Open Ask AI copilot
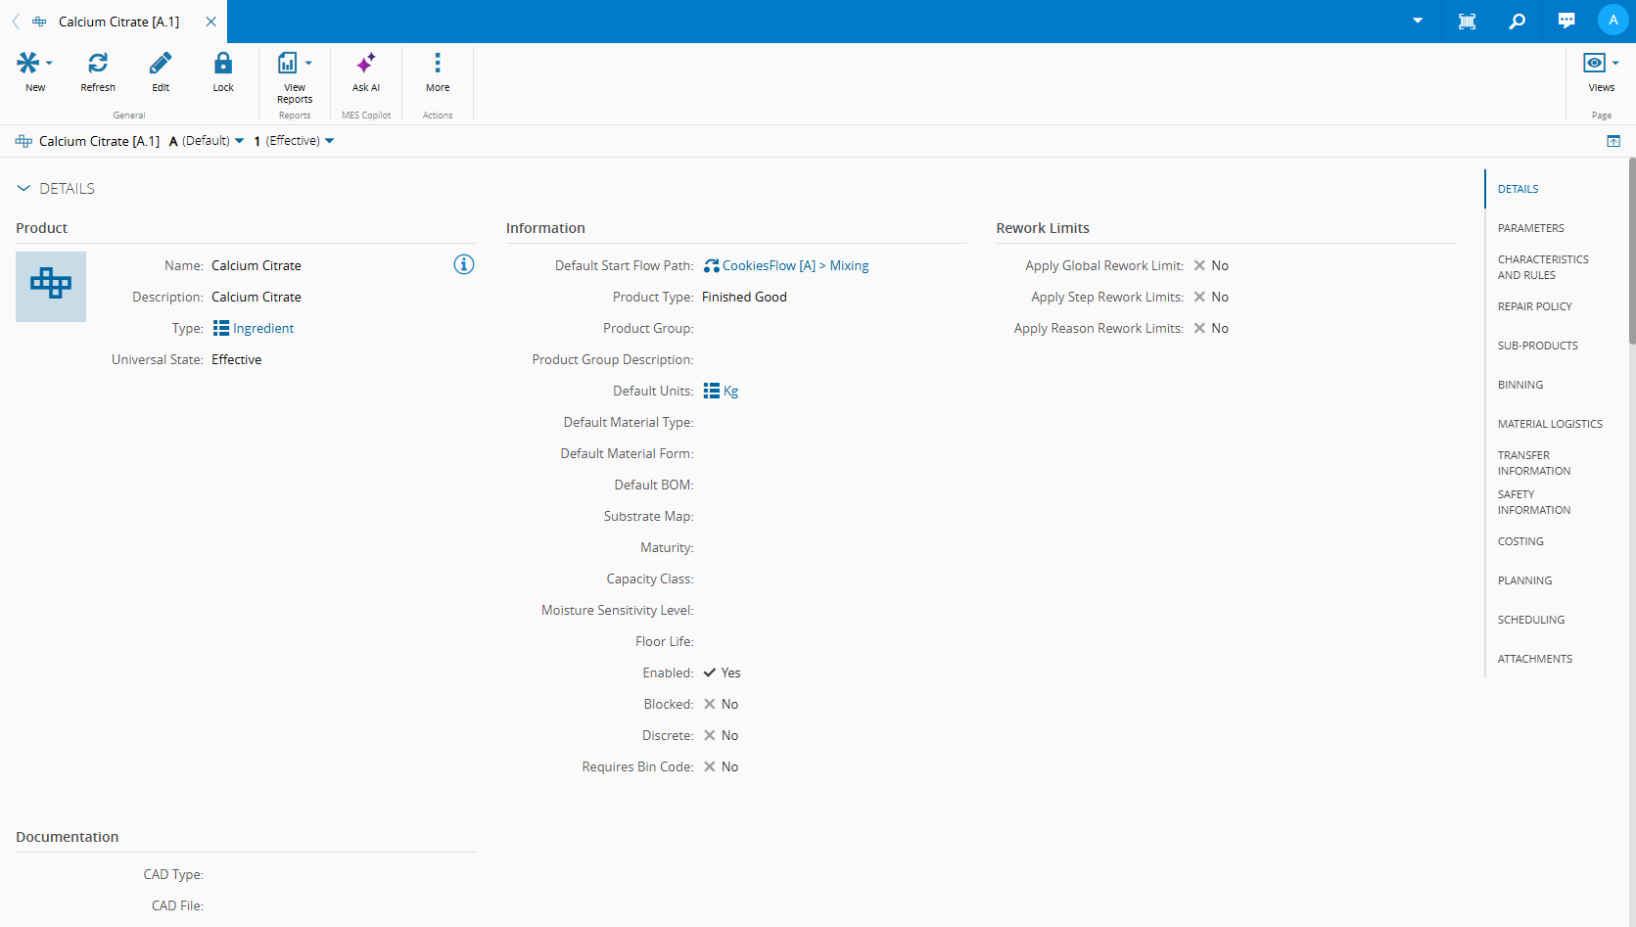 [x=365, y=65]
